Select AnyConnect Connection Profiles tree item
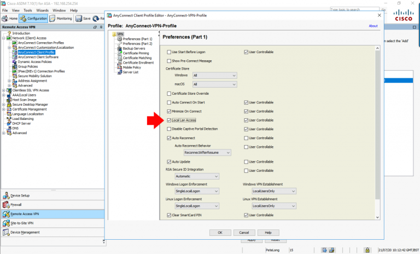This screenshot has height=254, width=420. [41, 43]
